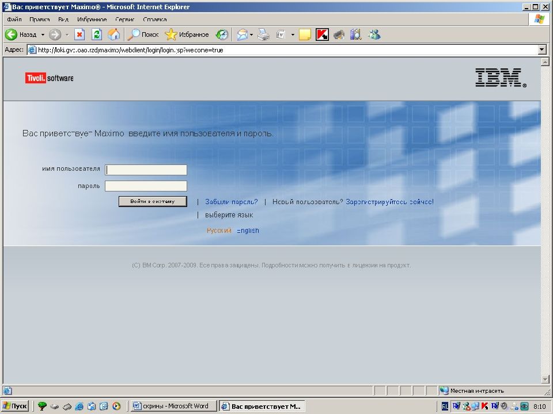Click the address bar URL field

point(283,50)
